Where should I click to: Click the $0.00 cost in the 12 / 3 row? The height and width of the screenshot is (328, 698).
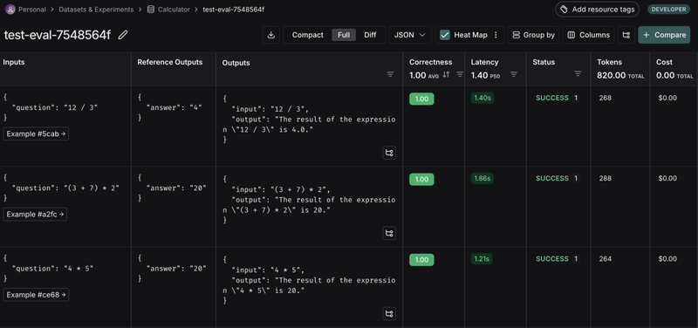667,98
